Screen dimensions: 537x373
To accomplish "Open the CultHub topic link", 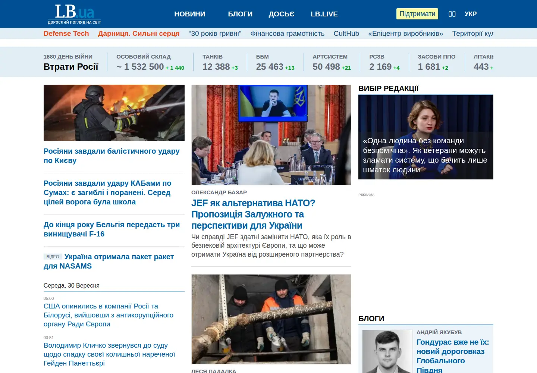I will tap(346, 34).
